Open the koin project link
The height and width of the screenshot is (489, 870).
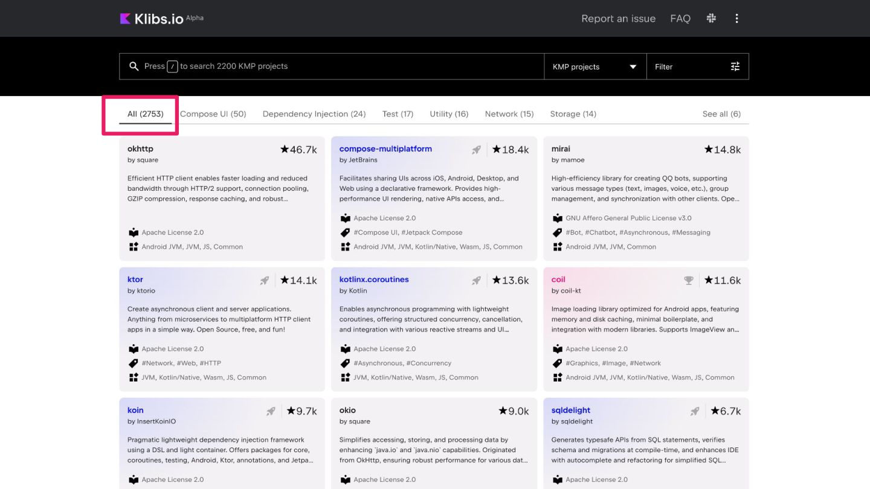pos(135,411)
